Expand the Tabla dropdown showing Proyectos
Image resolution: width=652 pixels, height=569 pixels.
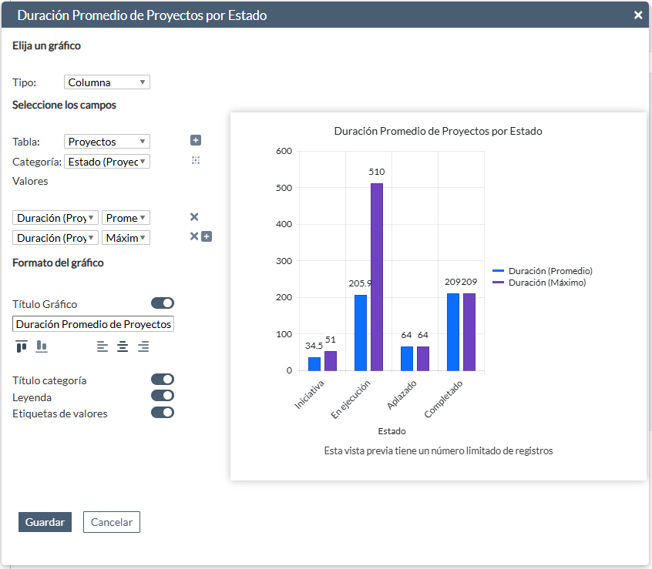pyautogui.click(x=107, y=142)
